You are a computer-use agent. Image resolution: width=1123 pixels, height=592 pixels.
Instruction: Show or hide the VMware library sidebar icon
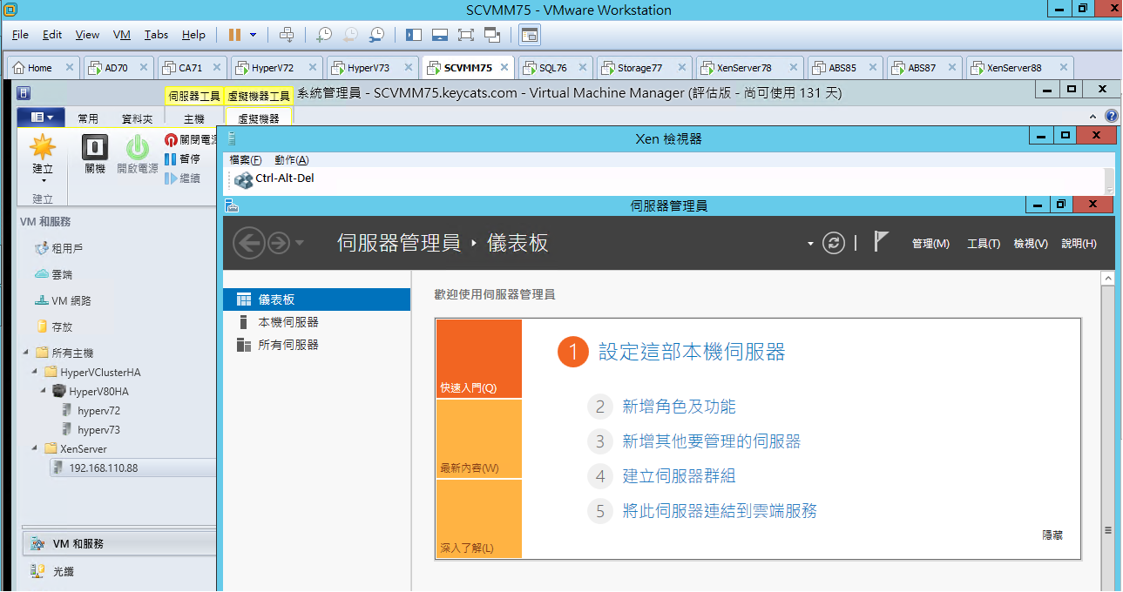tap(414, 35)
